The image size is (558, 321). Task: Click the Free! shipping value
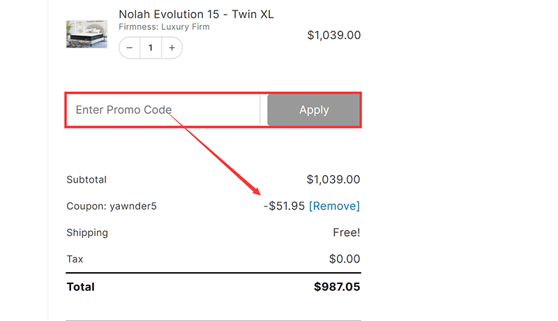click(x=347, y=232)
